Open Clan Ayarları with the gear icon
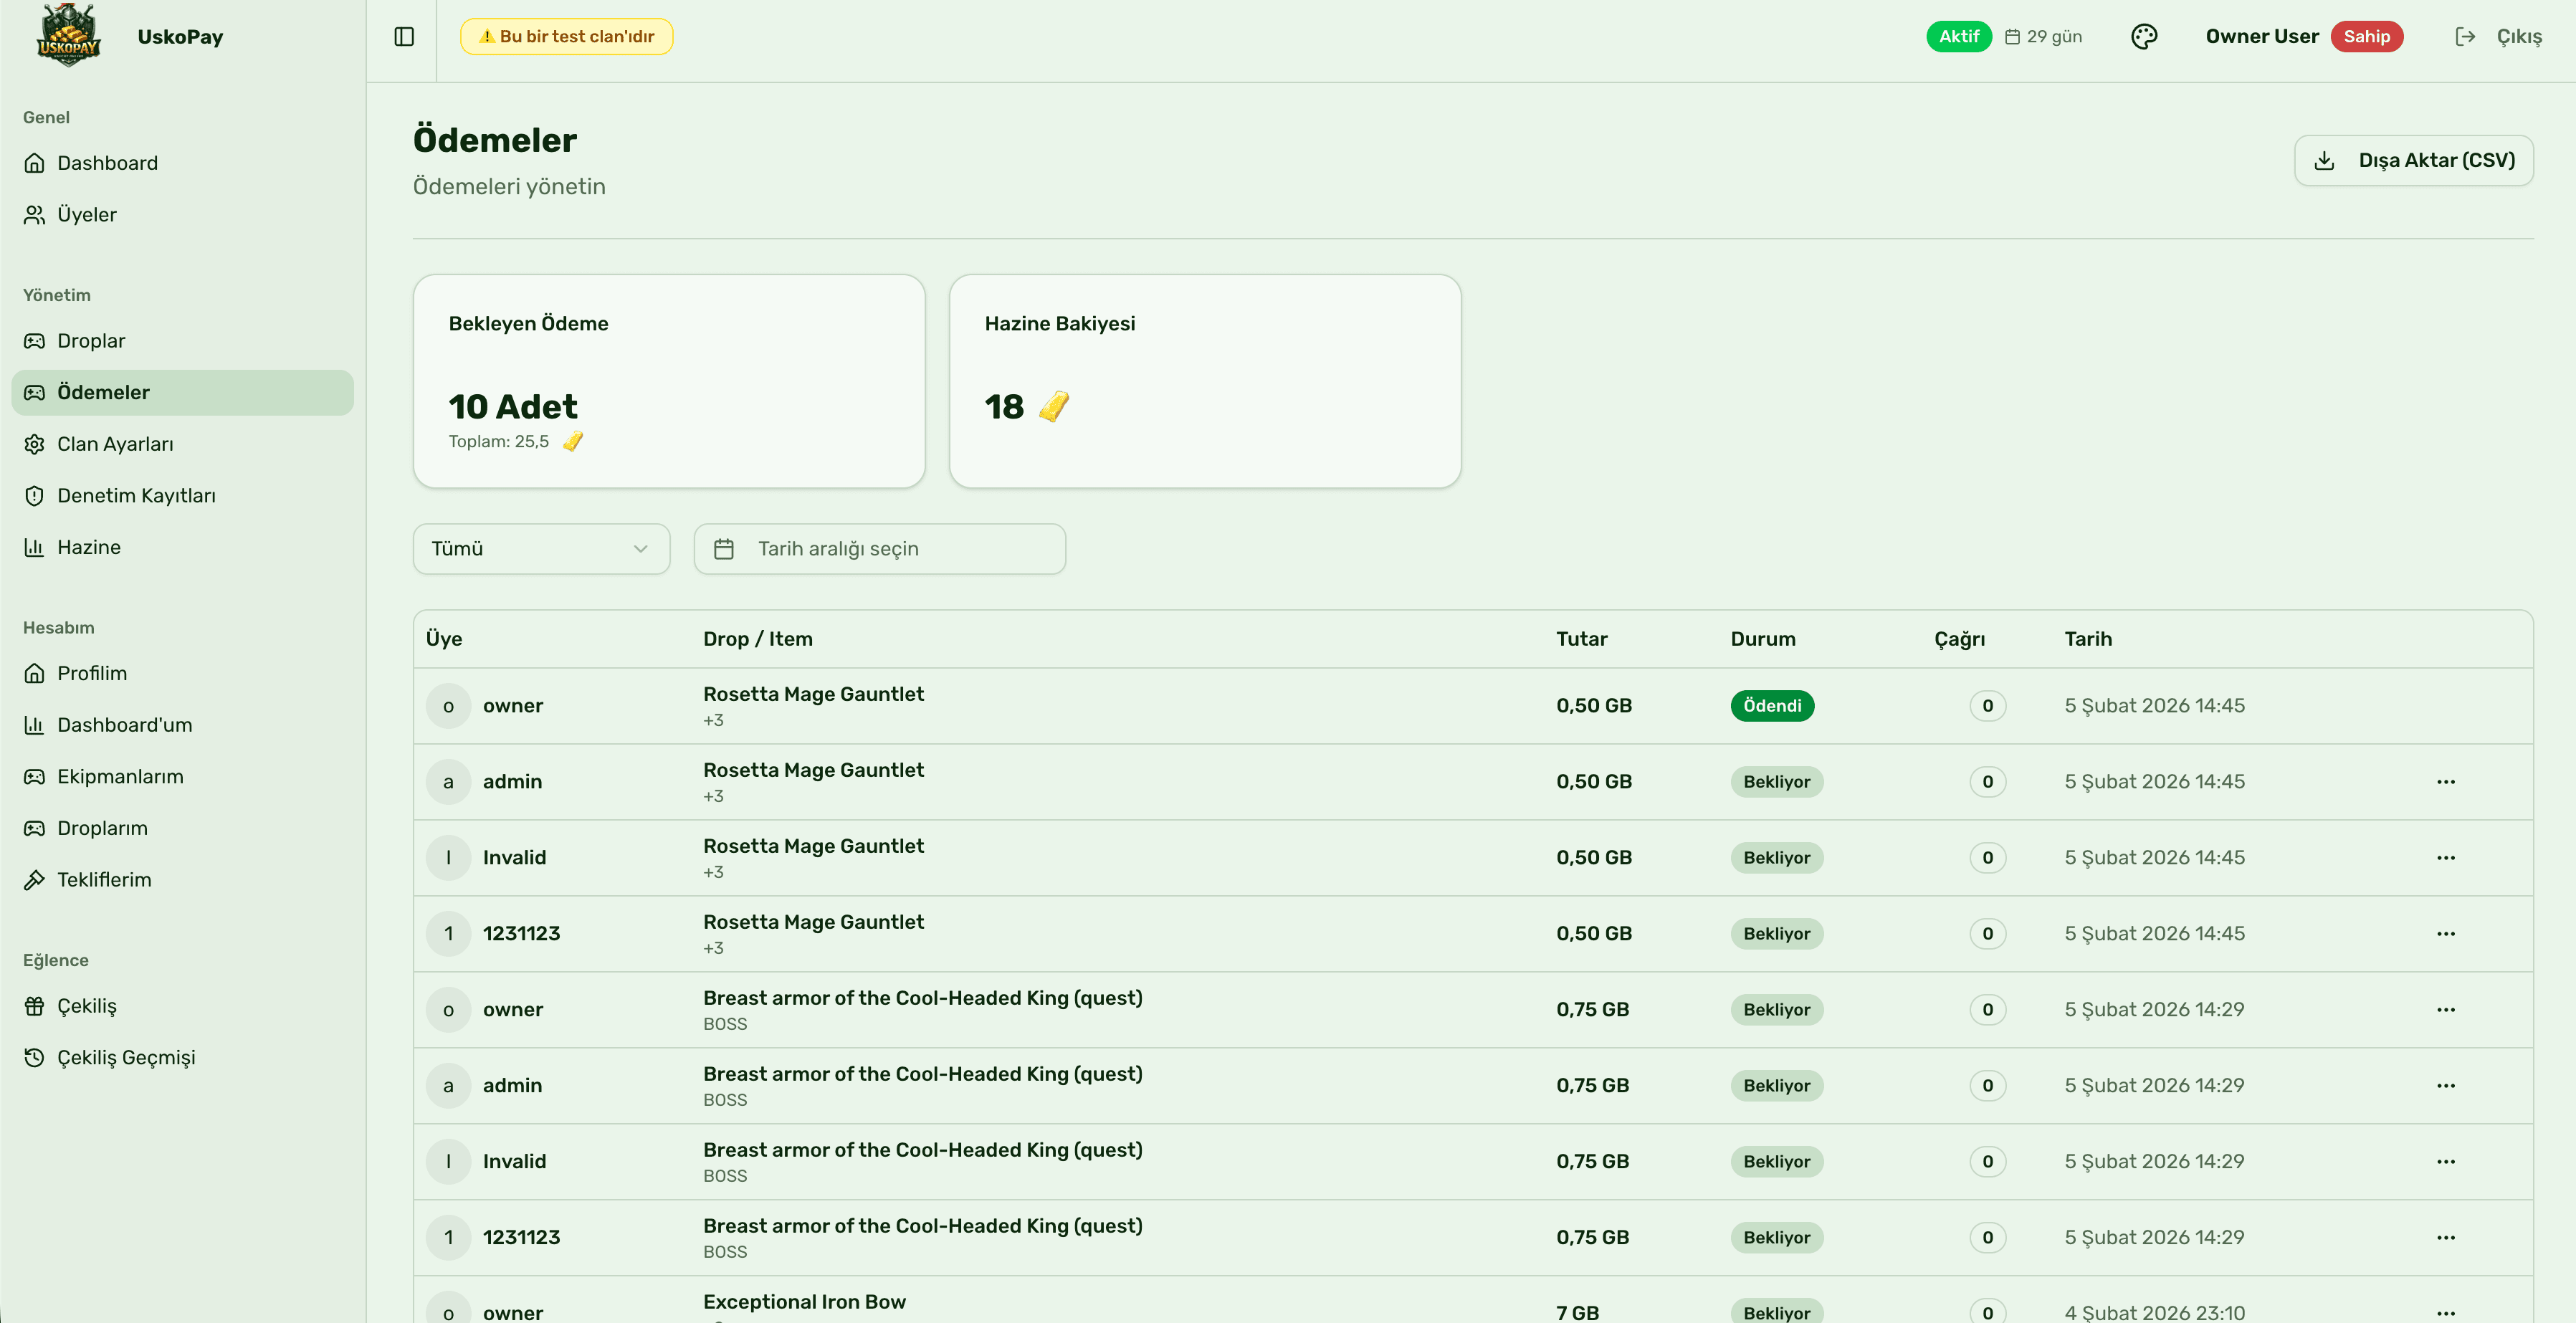This screenshot has width=2576, height=1323. (34, 443)
